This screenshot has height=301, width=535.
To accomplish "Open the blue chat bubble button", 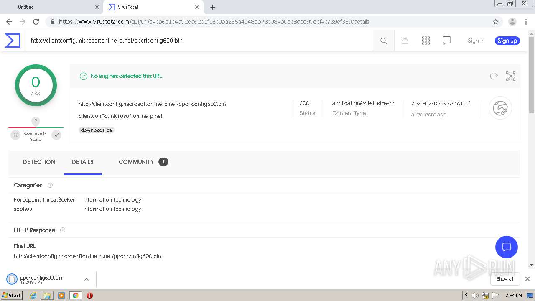I will pyautogui.click(x=507, y=247).
